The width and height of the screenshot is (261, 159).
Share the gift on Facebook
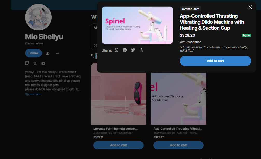pos(125,50)
